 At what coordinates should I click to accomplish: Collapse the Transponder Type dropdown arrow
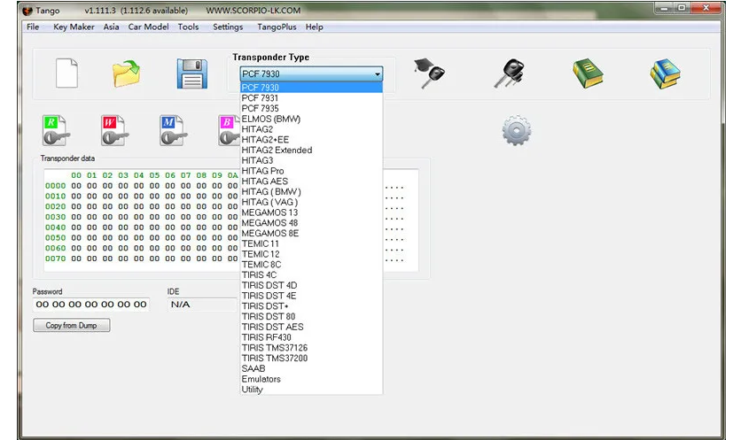(x=377, y=74)
